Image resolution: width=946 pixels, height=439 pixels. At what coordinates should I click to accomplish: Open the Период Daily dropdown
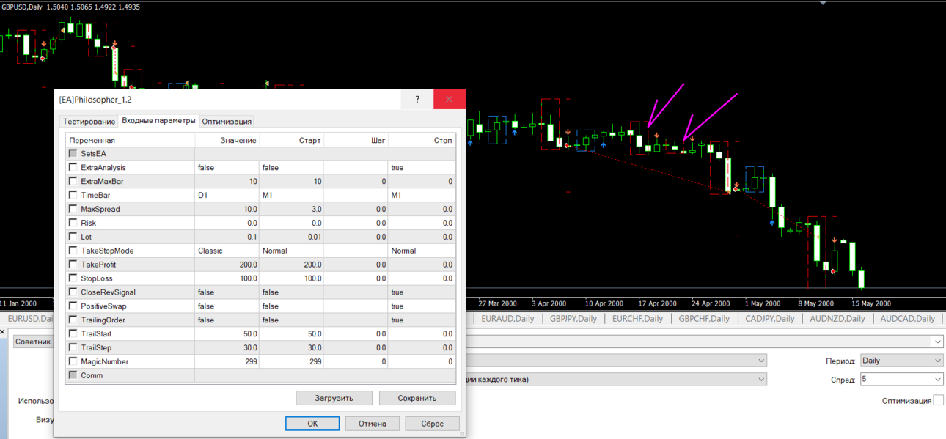point(901,361)
